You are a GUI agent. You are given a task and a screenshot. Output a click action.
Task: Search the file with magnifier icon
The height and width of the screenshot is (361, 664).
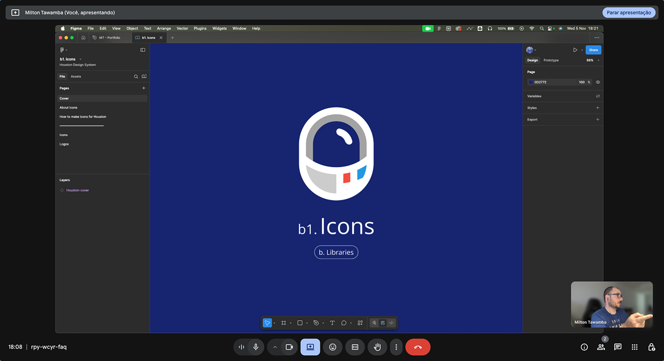(x=136, y=76)
